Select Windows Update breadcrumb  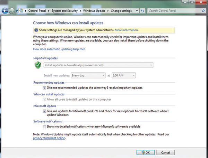pyautogui.click(x=94, y=11)
